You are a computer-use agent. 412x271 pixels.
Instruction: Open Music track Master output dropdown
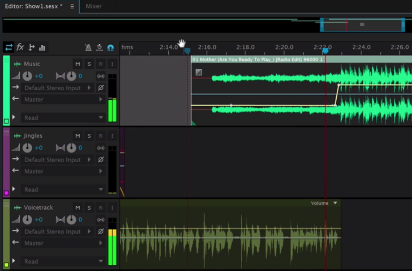click(63, 99)
